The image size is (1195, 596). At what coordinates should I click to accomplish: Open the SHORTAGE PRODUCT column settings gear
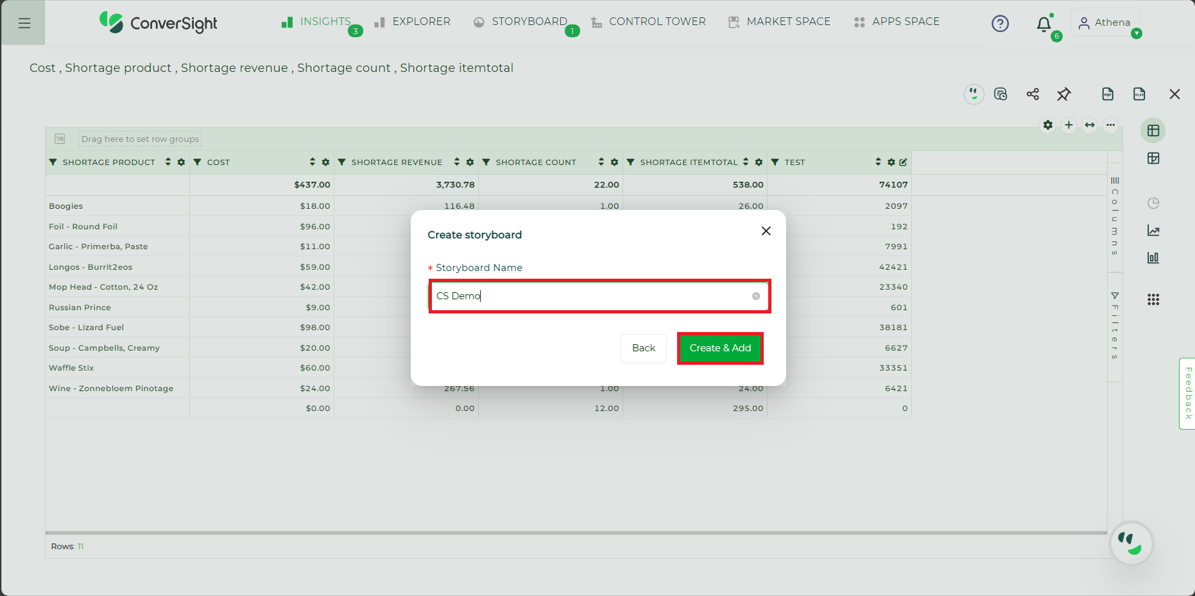(x=182, y=162)
